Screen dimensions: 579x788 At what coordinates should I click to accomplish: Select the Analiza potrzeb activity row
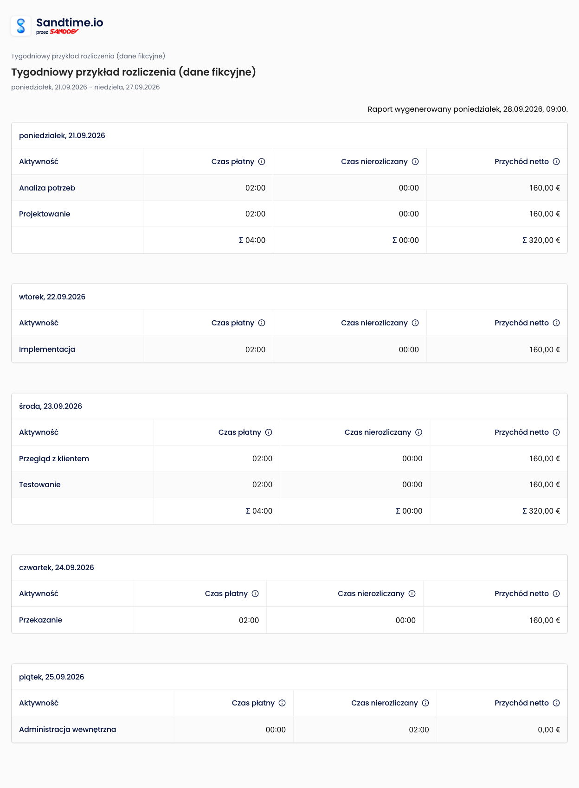click(289, 188)
